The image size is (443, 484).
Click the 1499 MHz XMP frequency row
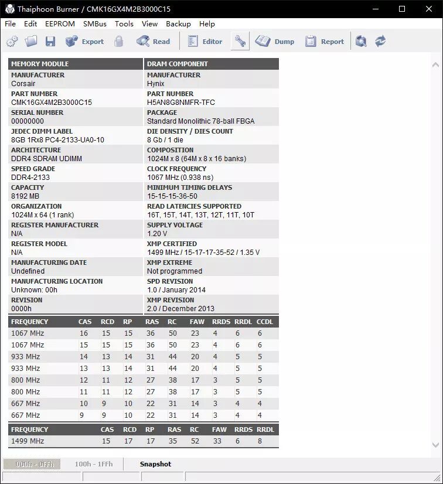(x=144, y=441)
